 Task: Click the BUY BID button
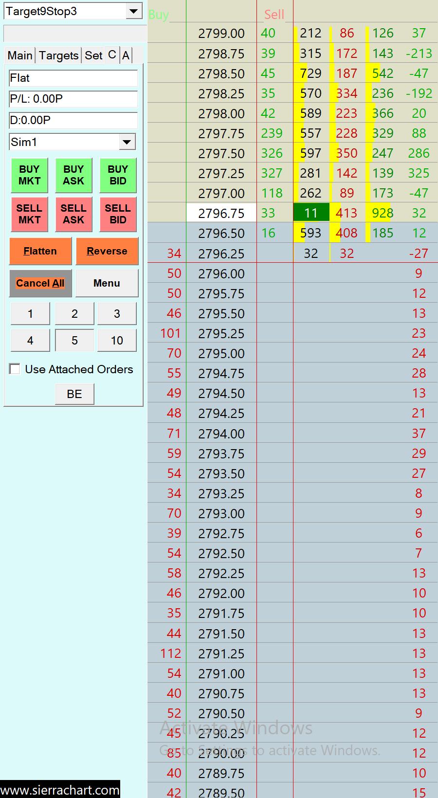[118, 175]
